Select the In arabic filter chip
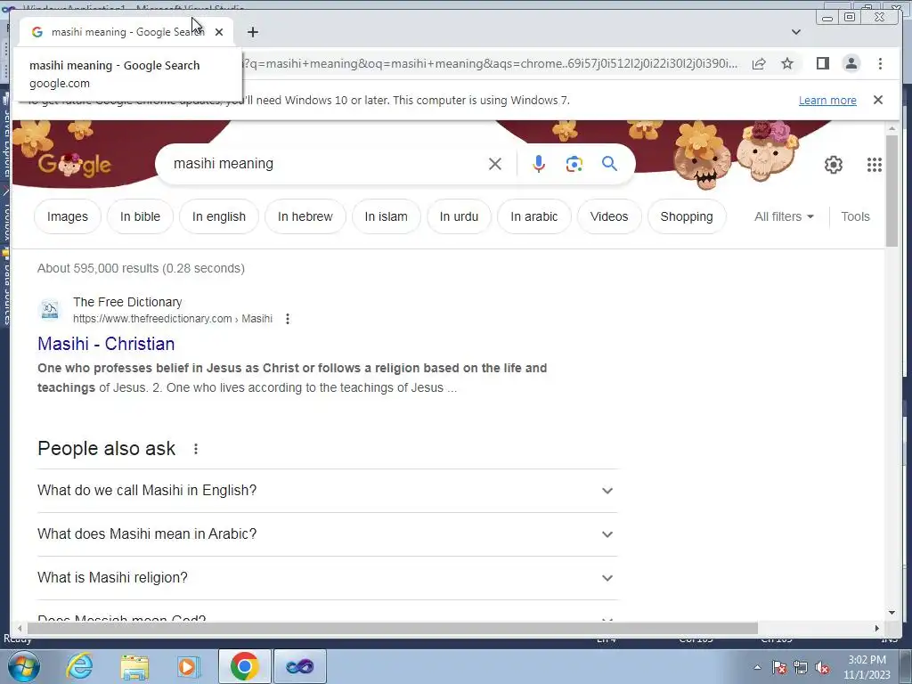 (x=534, y=216)
